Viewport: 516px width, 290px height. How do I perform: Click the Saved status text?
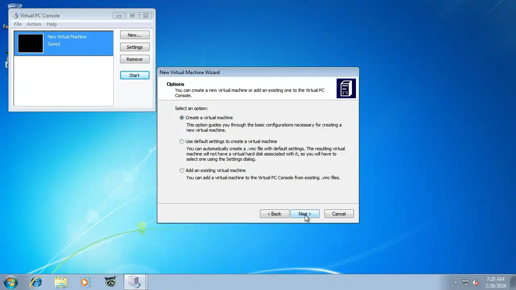[54, 44]
